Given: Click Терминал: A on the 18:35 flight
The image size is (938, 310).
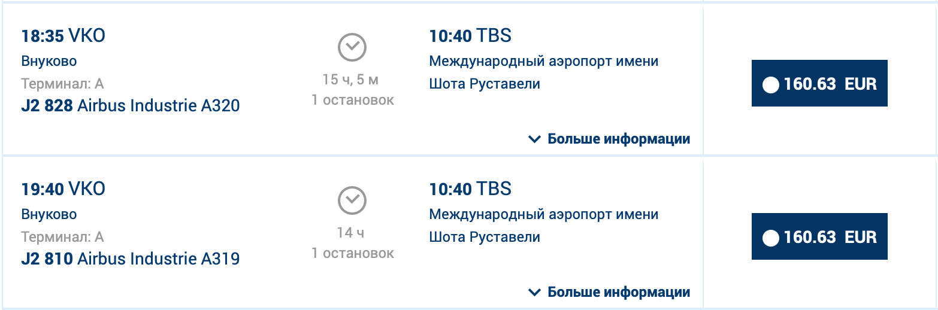Looking at the screenshot, I should [63, 84].
